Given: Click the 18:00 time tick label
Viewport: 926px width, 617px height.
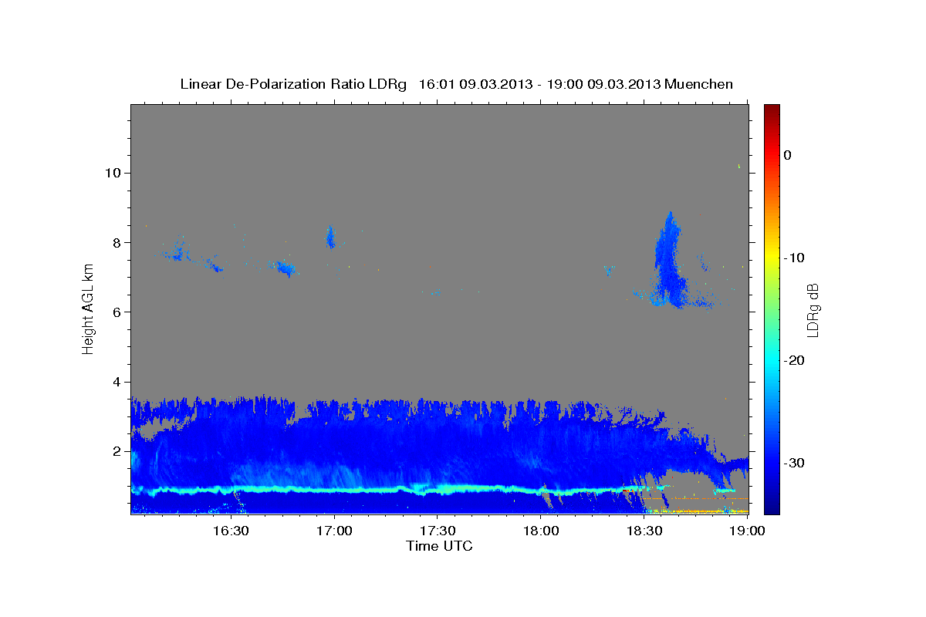Looking at the screenshot, I should point(541,531).
